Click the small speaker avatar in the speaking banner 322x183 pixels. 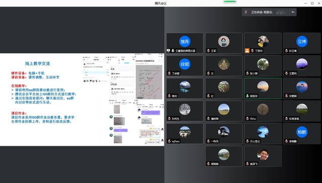pos(246,12)
